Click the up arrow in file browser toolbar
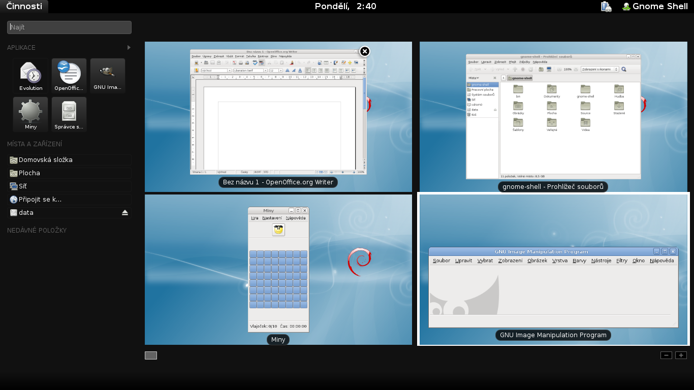The width and height of the screenshot is (694, 390). pyautogui.click(x=515, y=69)
